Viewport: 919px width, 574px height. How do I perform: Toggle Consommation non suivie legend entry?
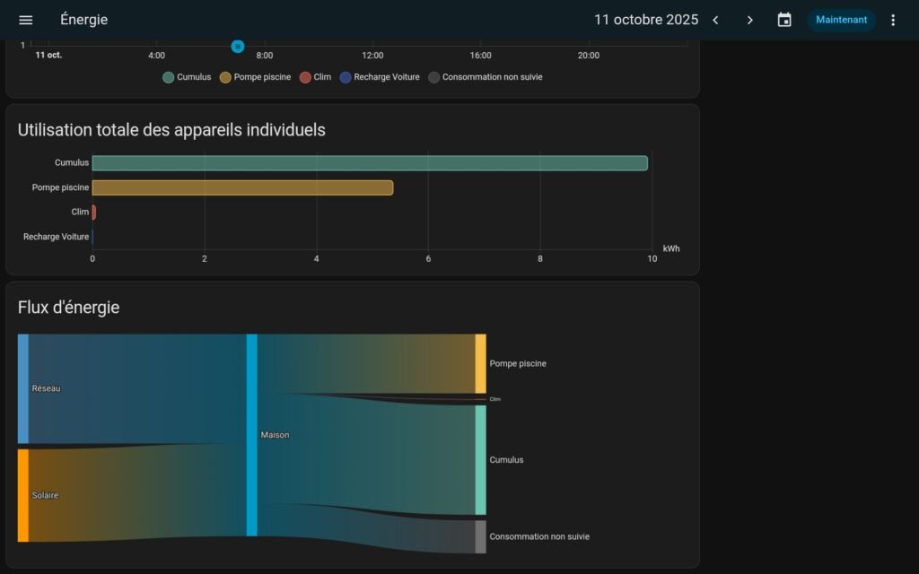click(x=486, y=77)
